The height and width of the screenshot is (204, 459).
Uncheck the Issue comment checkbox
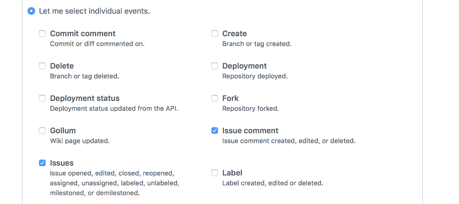pyautogui.click(x=215, y=131)
